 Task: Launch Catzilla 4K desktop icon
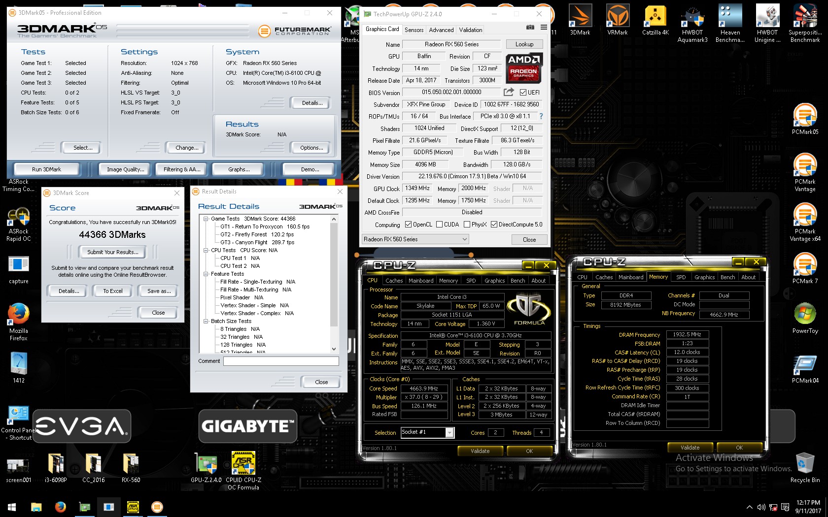[x=655, y=20]
